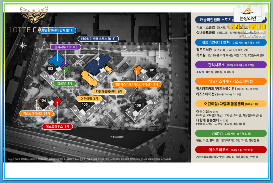The image size is (273, 183).
Task: Open the 맘&키즈카페 / 키즈스테이션 legend header
Action: 231,81
